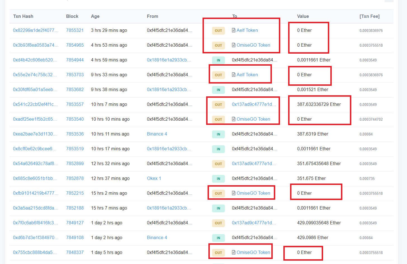Open transaction hash 0x685c8e6051b1bb…
407x264 pixels.
pos(35,178)
